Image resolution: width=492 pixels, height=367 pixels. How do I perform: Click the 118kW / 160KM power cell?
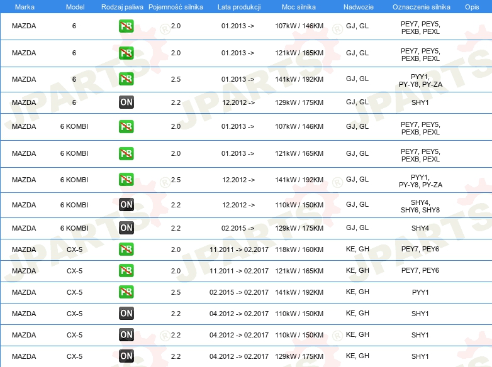pyautogui.click(x=299, y=249)
